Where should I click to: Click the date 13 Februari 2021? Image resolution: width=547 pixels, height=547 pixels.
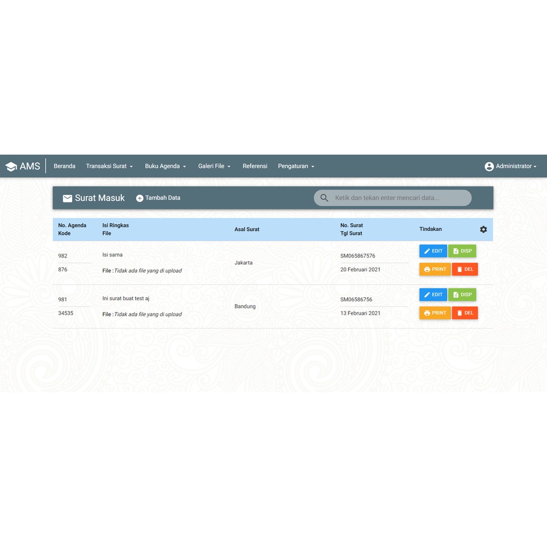pyautogui.click(x=361, y=313)
